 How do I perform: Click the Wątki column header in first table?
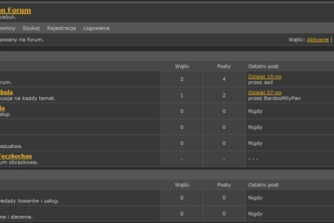coord(182,66)
